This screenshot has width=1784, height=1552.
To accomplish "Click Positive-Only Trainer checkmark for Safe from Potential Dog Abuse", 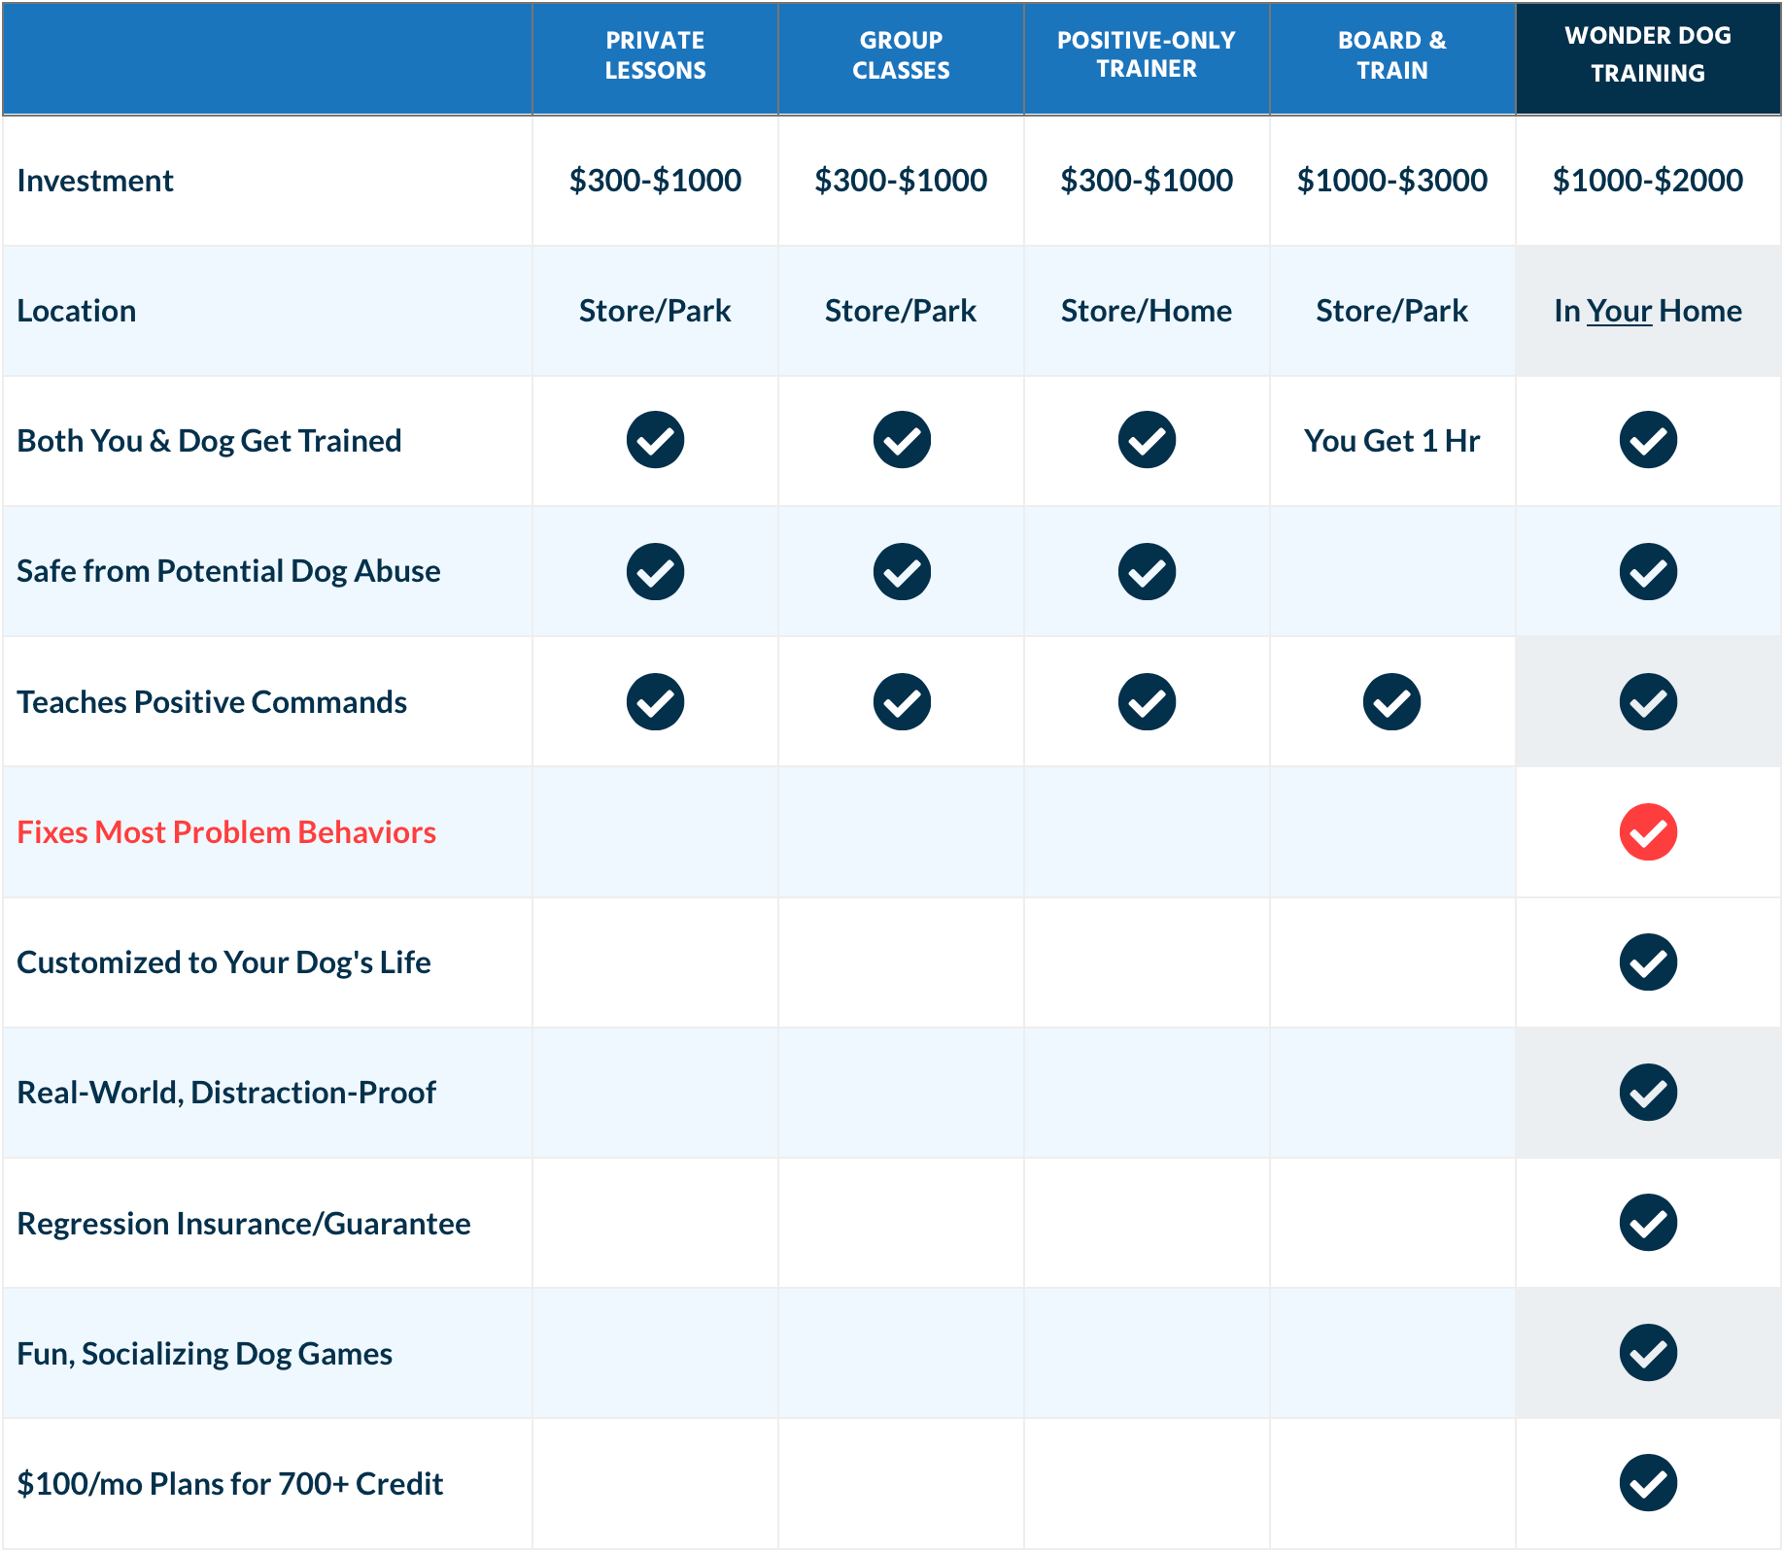I will coord(1147,571).
